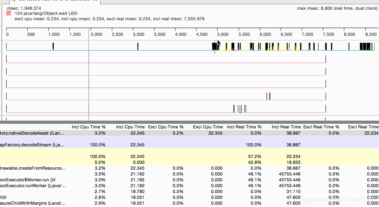Click the 8,500 label on the time ruler
379x207 pixels.
[371, 34]
